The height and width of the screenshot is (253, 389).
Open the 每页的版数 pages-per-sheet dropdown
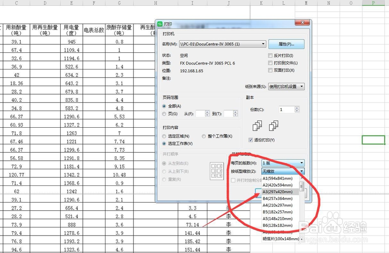click(301, 163)
